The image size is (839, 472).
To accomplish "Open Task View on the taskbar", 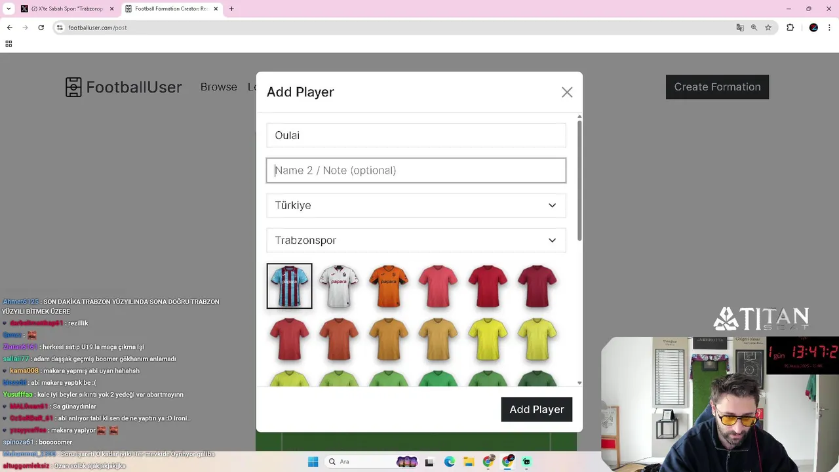I will click(429, 462).
